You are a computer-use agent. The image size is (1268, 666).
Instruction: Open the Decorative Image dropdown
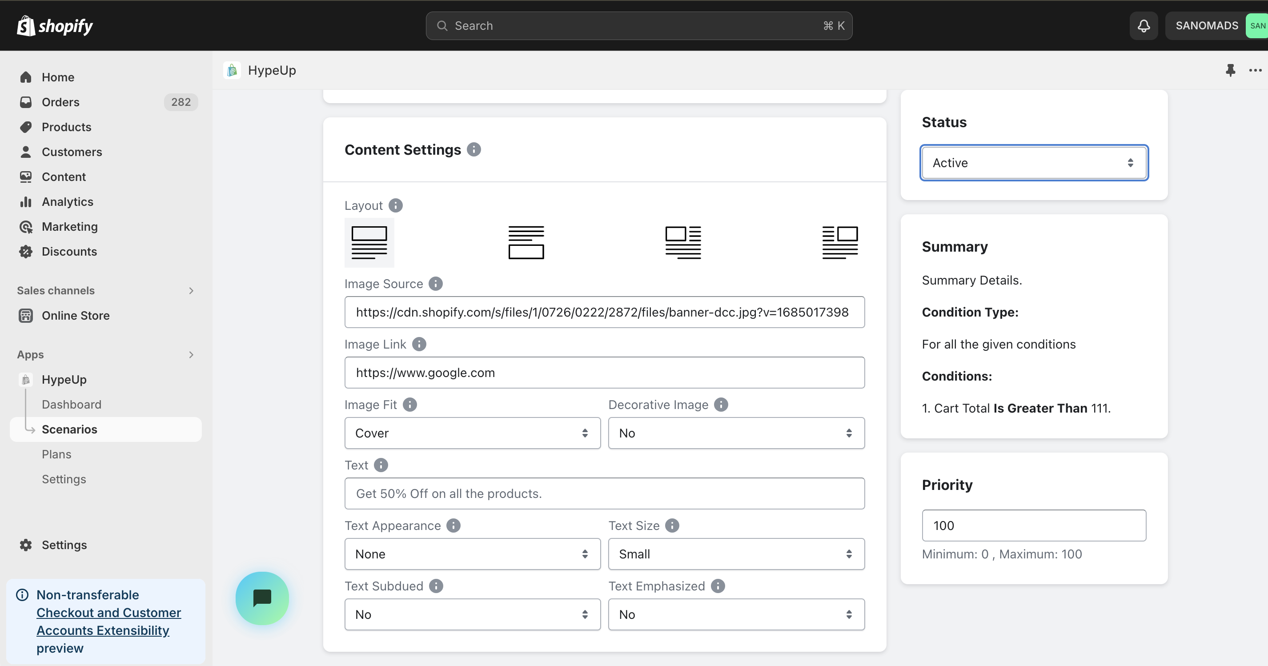(x=736, y=433)
